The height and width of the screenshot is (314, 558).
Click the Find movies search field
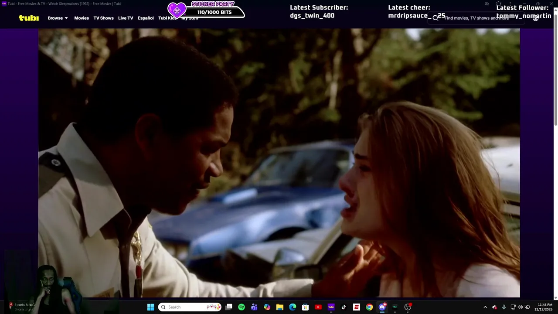click(475, 18)
